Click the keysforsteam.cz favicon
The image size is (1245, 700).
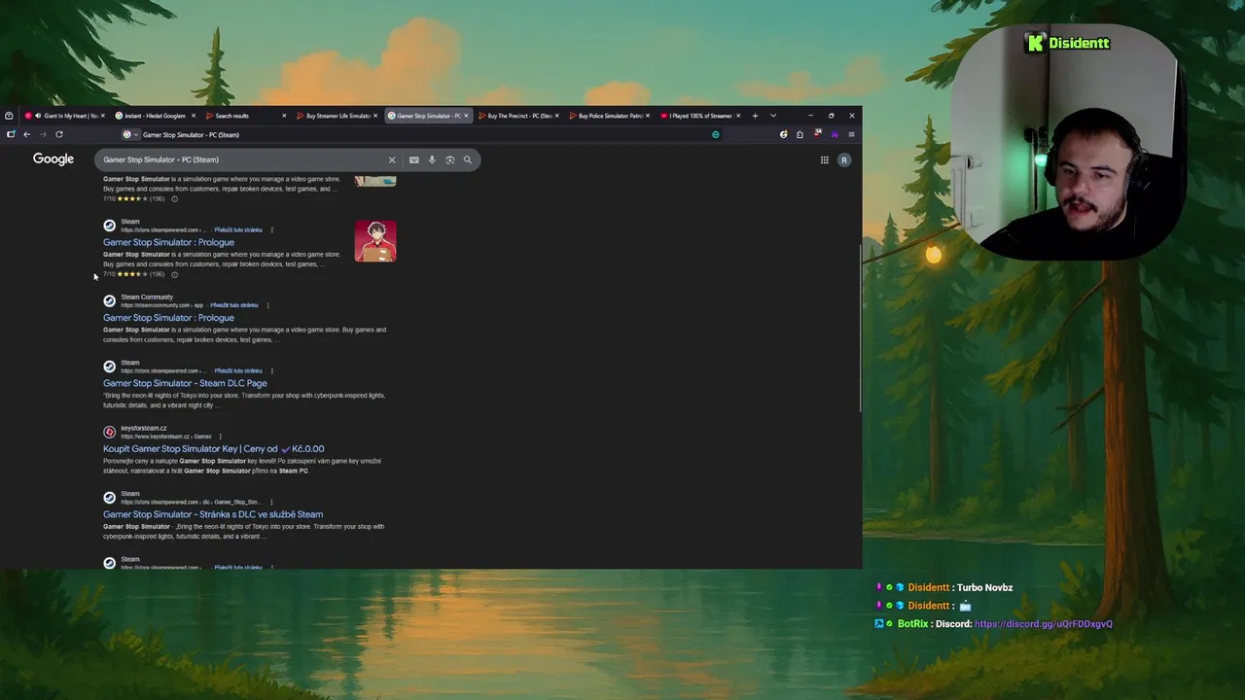109,432
